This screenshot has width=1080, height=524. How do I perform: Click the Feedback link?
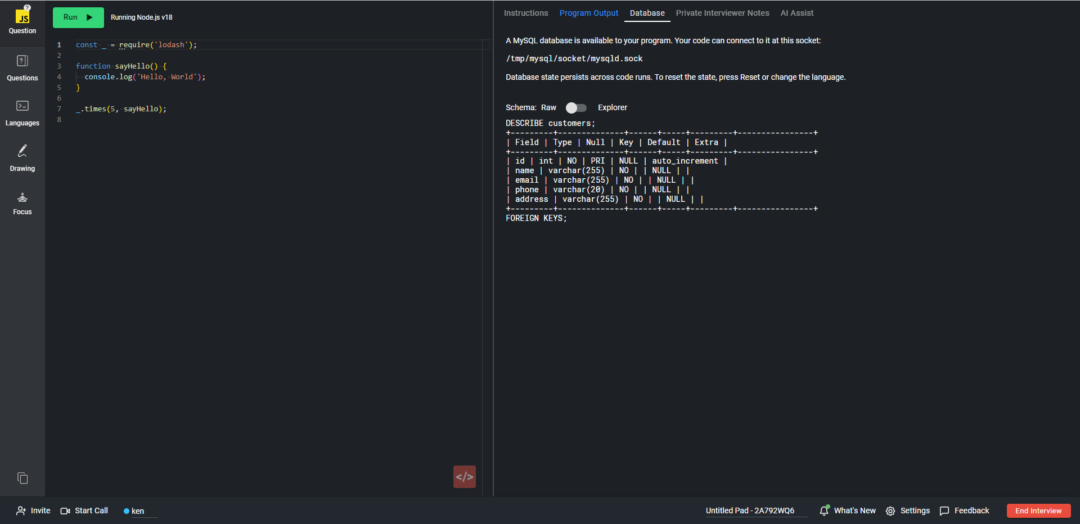964,511
